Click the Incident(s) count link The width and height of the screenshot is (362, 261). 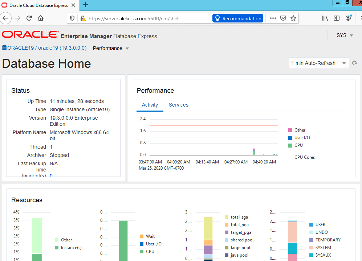coord(51,175)
